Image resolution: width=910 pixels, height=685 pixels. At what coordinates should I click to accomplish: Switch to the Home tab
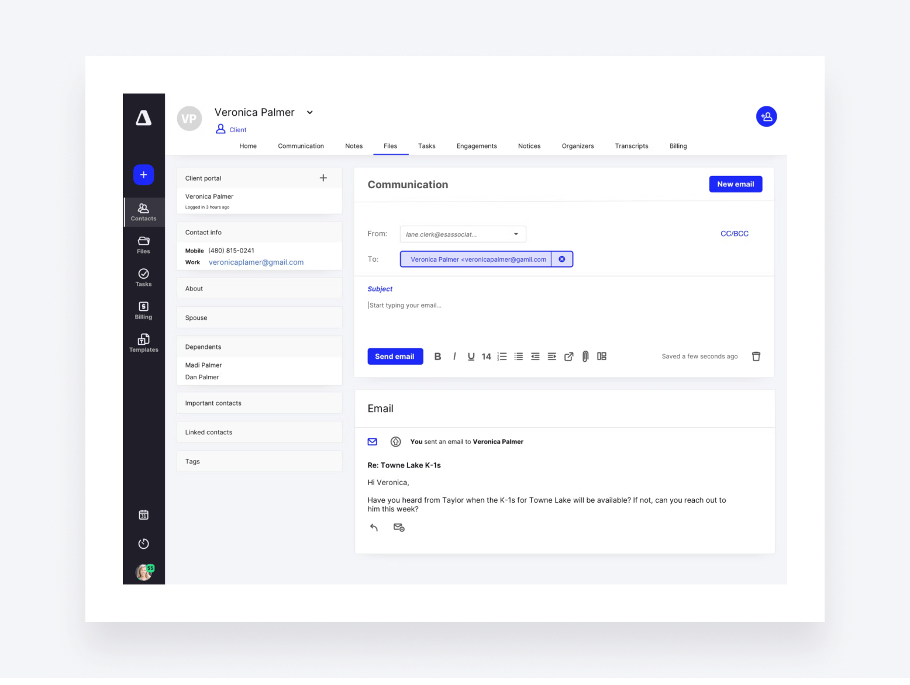(248, 146)
